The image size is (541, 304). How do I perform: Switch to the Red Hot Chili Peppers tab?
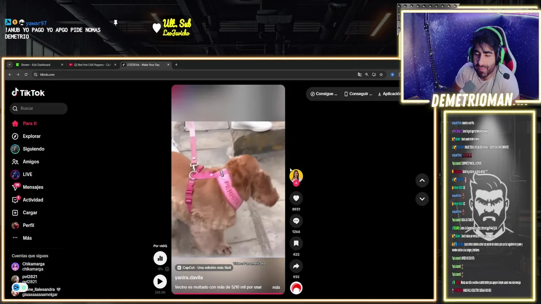point(92,65)
